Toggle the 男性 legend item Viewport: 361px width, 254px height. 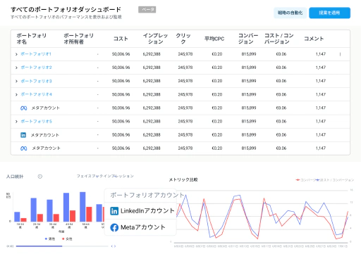[50, 239]
